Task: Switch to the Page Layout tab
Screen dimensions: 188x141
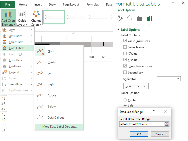Action: pos(71,5)
